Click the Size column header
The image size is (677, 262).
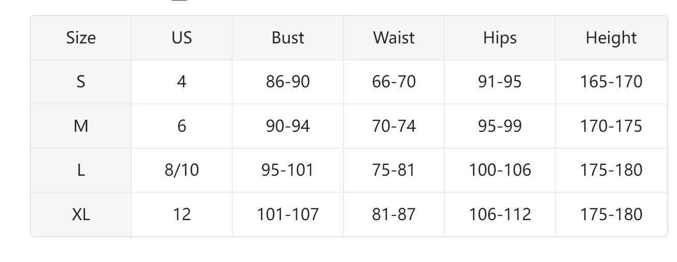click(x=81, y=38)
